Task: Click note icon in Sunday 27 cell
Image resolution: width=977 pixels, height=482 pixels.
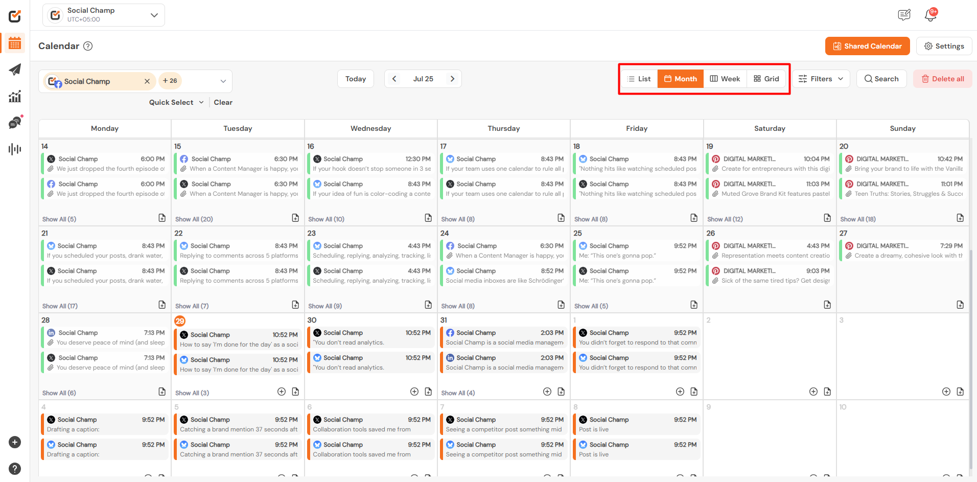Action: [x=960, y=305]
